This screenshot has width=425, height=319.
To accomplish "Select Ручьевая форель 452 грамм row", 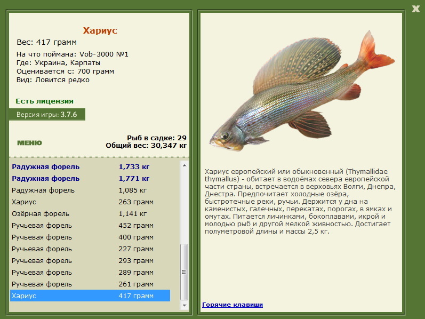I will pos(90,226).
